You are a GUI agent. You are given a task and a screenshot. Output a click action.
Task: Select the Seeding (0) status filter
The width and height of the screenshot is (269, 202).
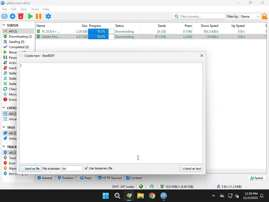[18, 42]
